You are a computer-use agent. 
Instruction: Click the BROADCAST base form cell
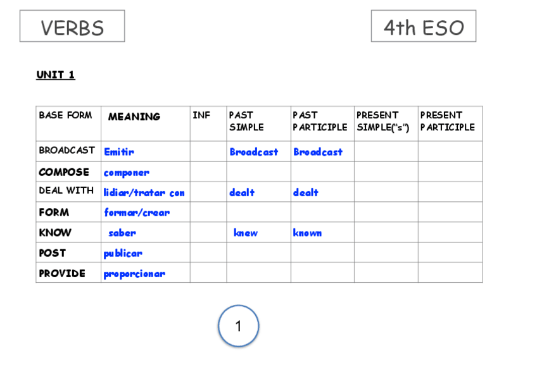point(67,151)
